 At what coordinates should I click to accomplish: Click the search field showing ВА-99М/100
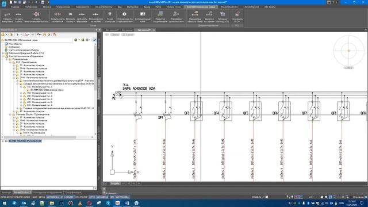(x=37, y=40)
